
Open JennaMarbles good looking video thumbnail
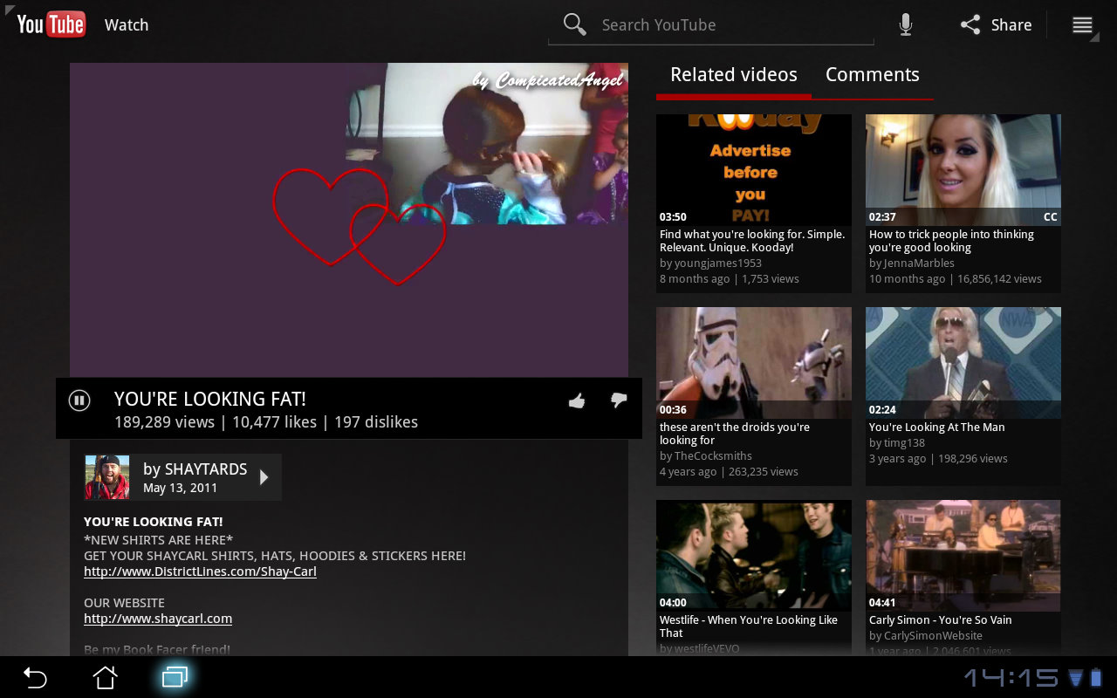click(963, 170)
